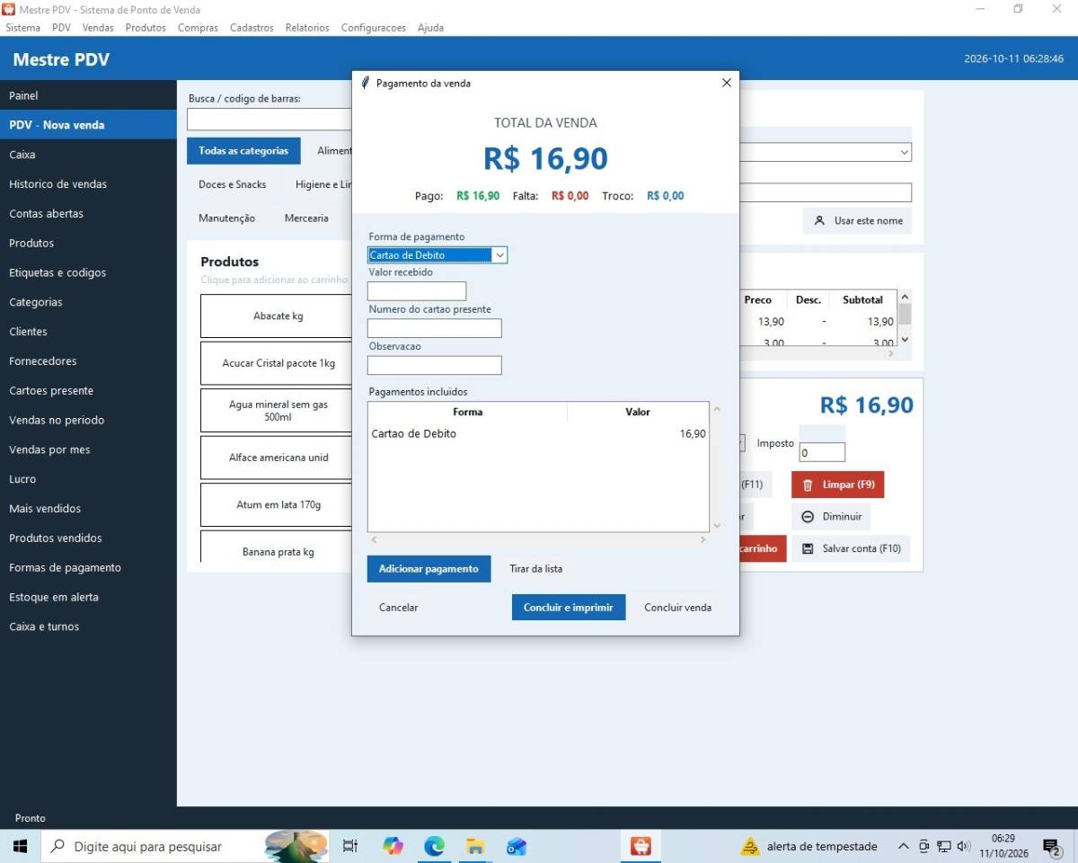Select the Mestre PDV taskbar icon

click(641, 846)
